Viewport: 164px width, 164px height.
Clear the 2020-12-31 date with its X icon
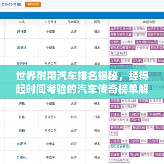(x=19, y=4)
